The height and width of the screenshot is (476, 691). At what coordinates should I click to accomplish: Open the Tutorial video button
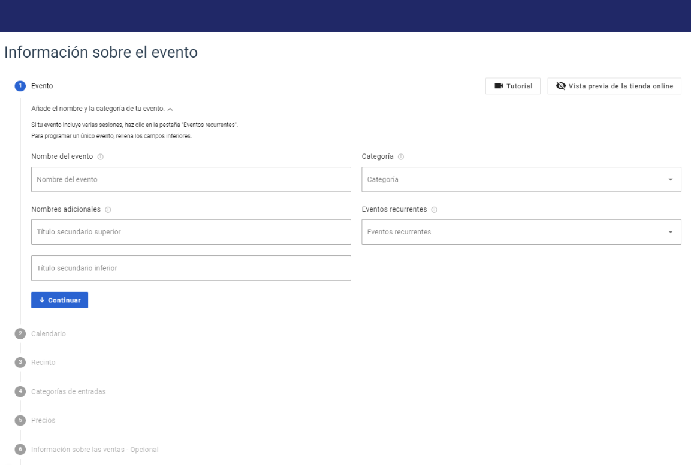coord(513,86)
